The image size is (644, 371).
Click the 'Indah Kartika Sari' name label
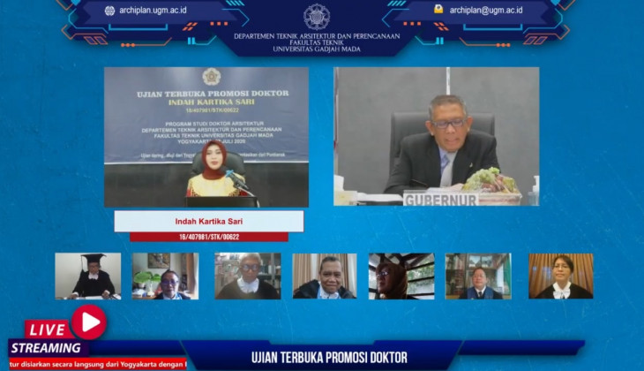click(209, 222)
